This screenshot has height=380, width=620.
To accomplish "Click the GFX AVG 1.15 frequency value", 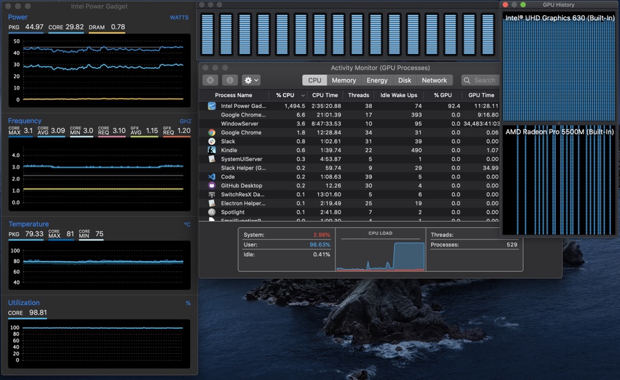I will click(x=145, y=131).
